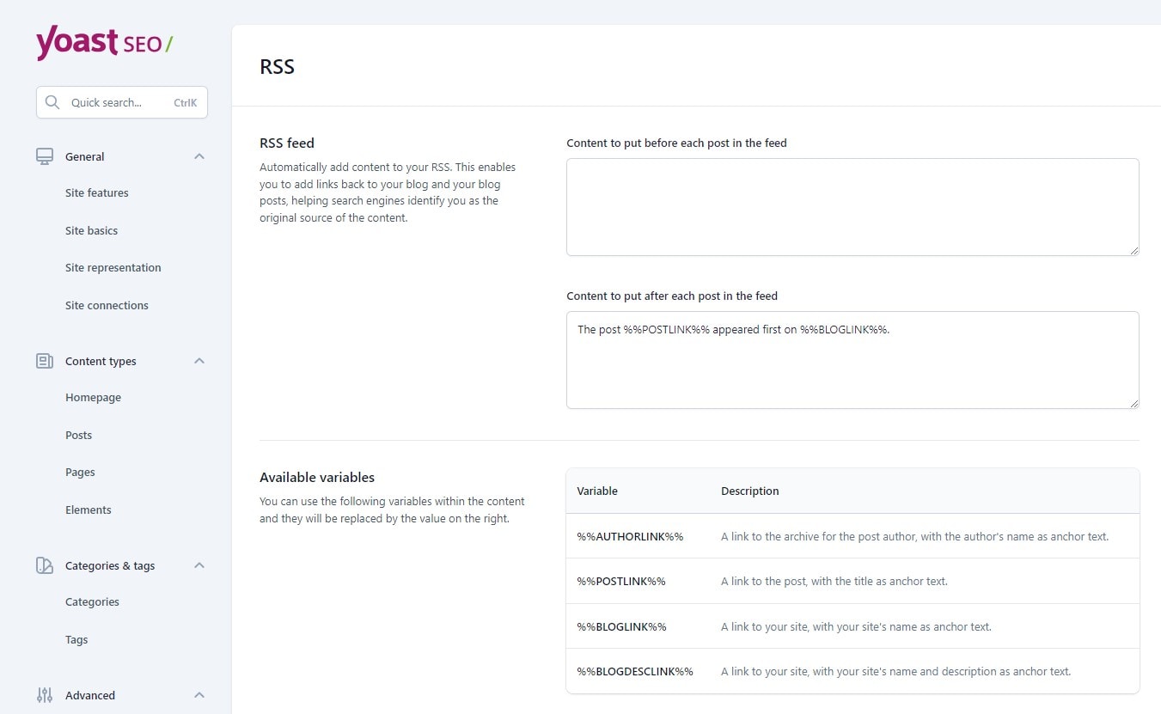
Task: Click the %%BLOGDESCLINK%% row description text
Action: [x=895, y=672]
